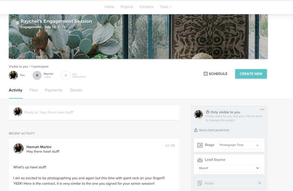
Task: Open the hamburger menu beside project title
Action: click(17, 23)
